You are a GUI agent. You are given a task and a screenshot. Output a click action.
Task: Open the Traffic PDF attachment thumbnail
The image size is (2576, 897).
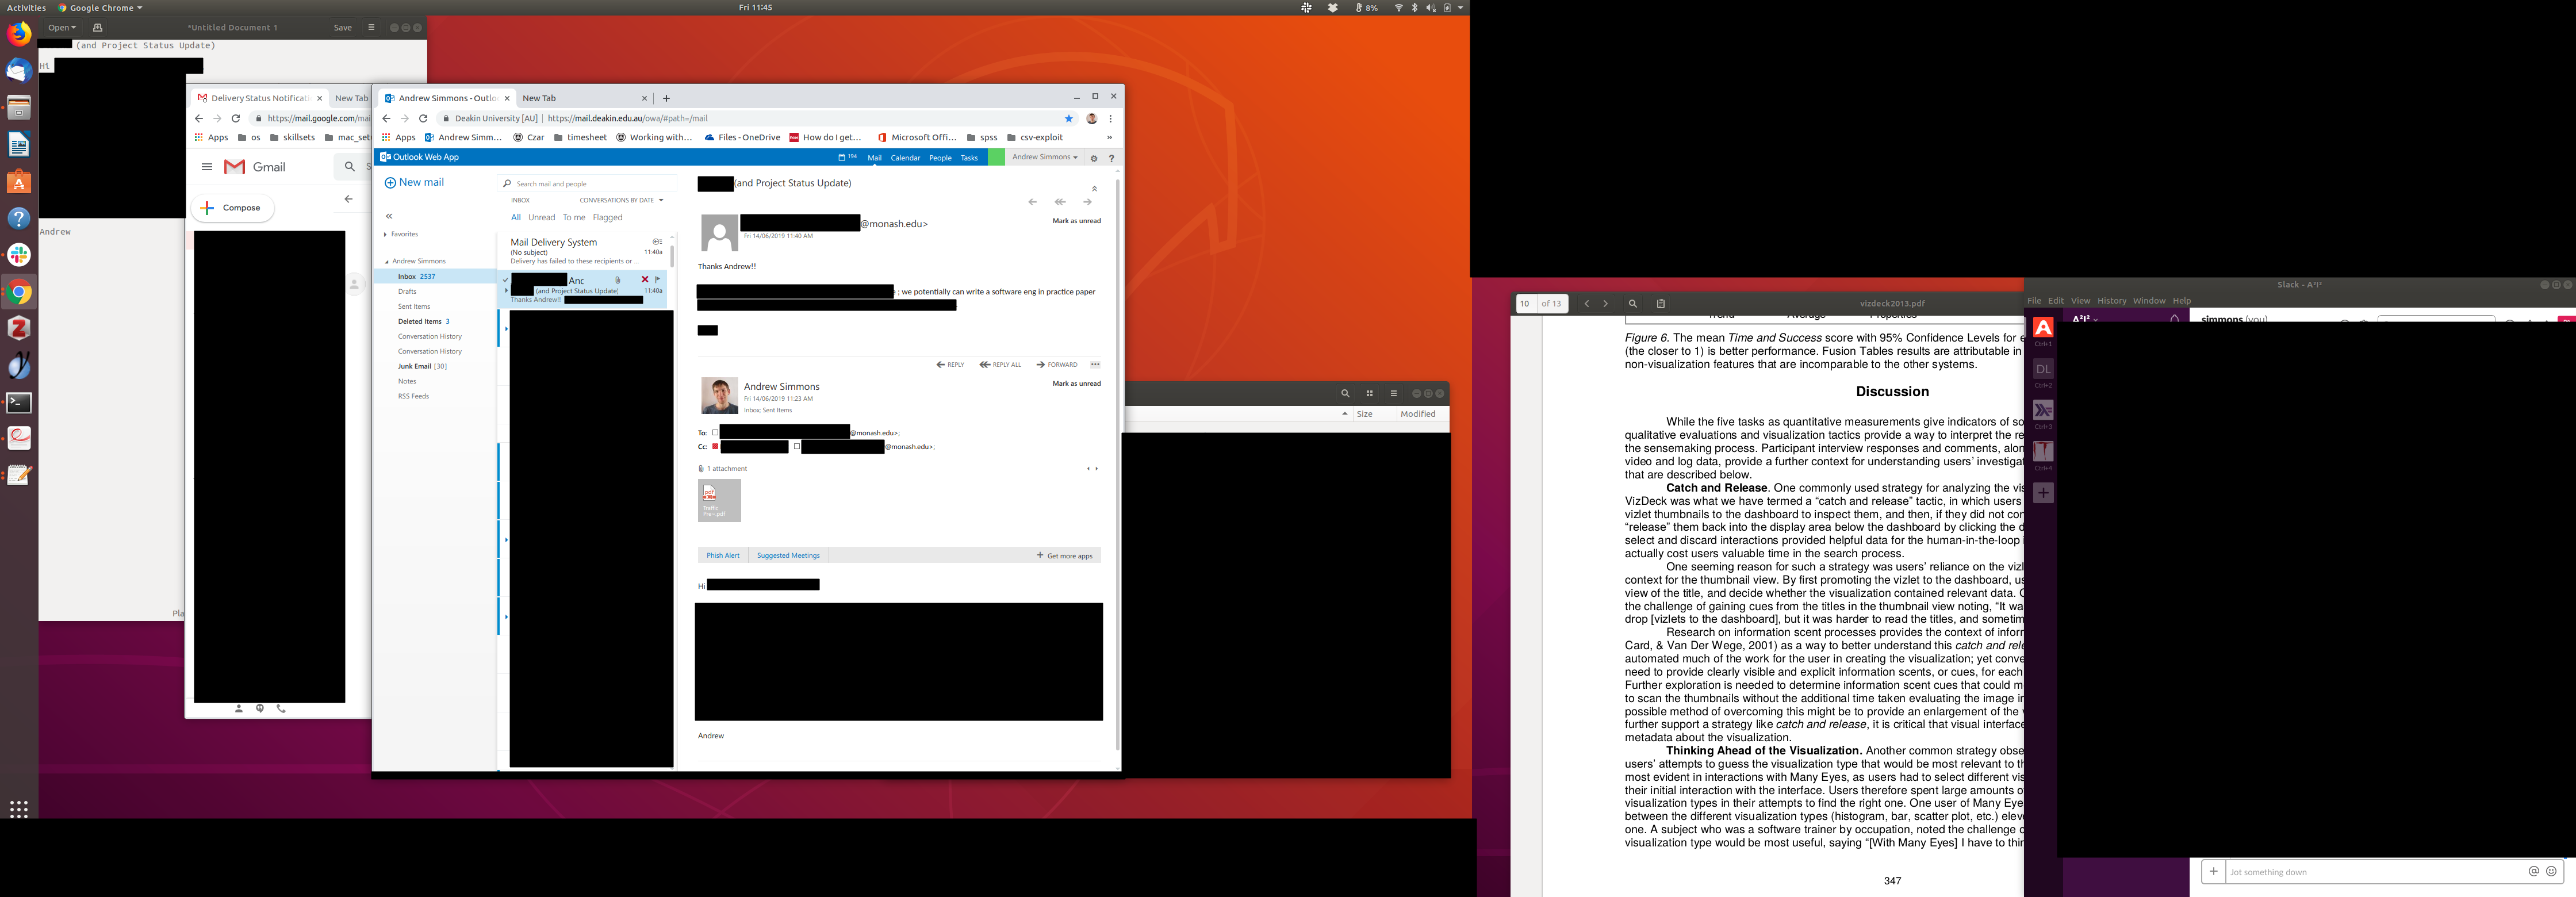coord(719,500)
